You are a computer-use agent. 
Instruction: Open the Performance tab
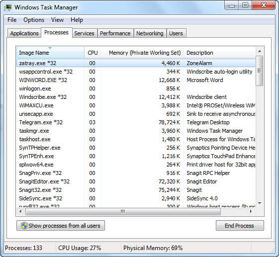tap(115, 33)
